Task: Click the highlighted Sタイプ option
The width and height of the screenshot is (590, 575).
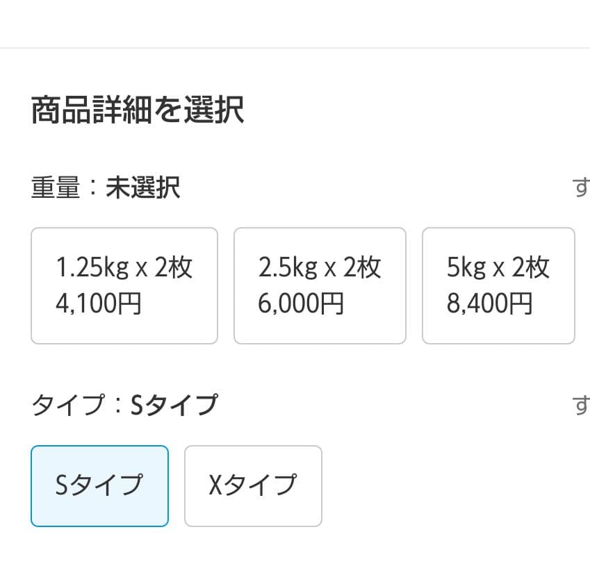Action: [99, 485]
